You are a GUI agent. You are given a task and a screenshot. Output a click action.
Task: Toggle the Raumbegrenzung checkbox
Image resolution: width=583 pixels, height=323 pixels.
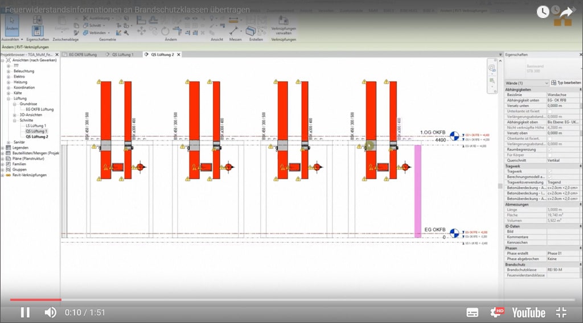point(550,150)
